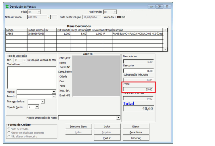Click the Frete value field
The width and height of the screenshot is (215, 146).
pyautogui.click(x=138, y=89)
